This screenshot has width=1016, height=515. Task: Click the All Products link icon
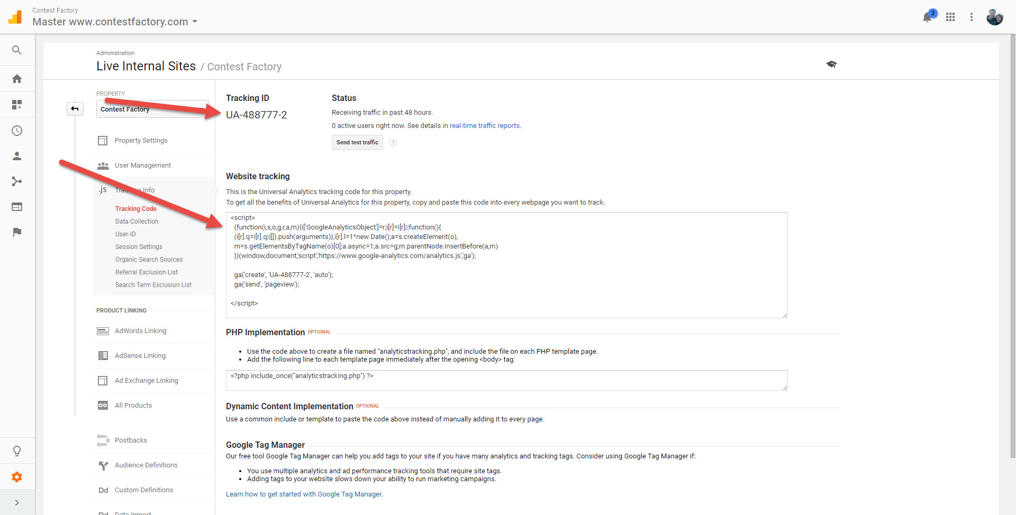pyautogui.click(x=103, y=406)
